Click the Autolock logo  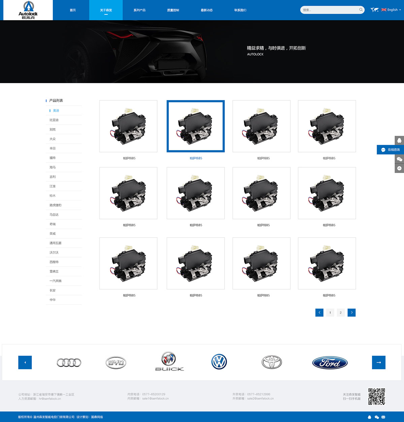[x=28, y=10]
